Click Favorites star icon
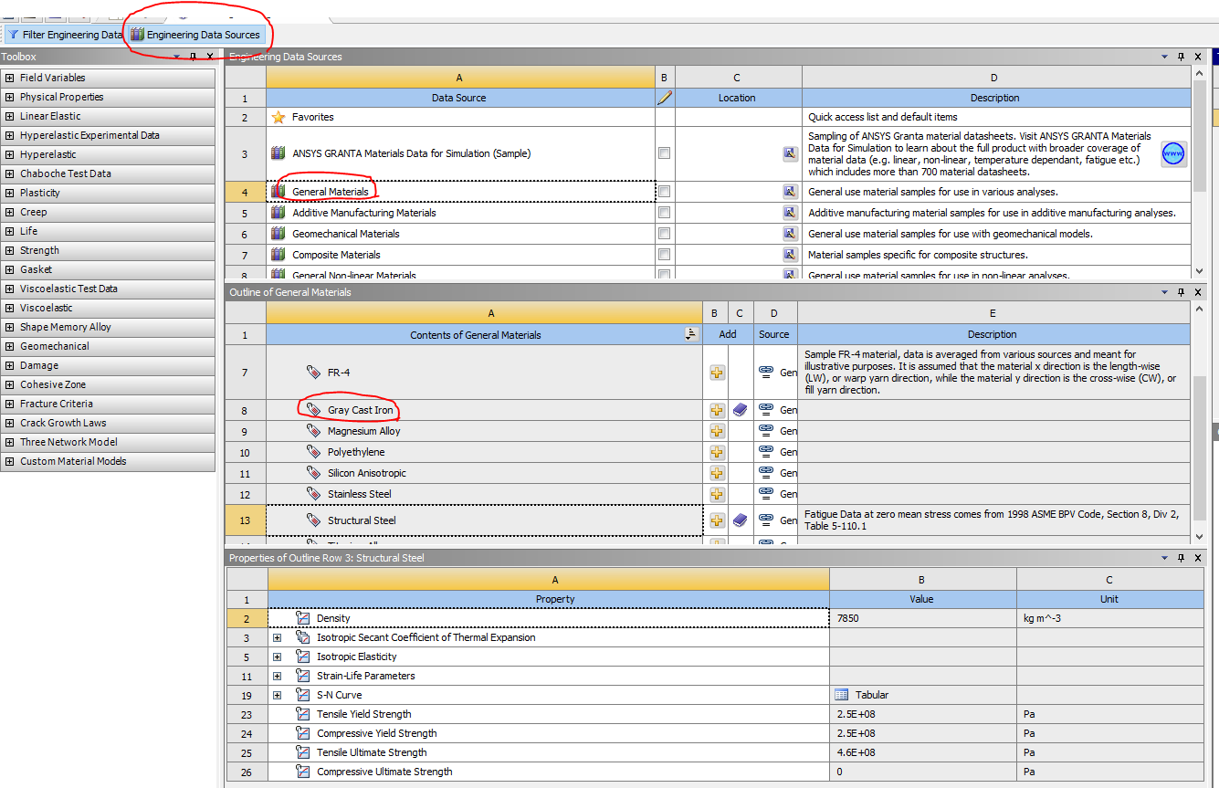The height and width of the screenshot is (788, 1219). click(x=278, y=117)
